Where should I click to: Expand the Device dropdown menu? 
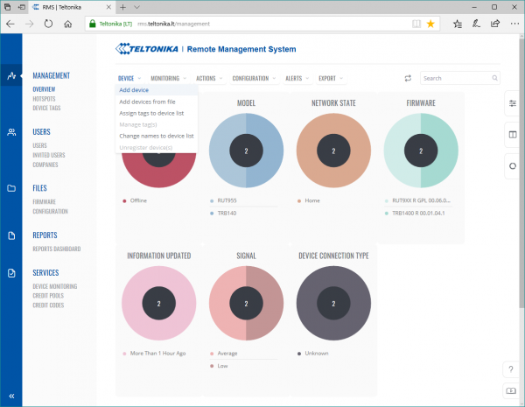129,79
